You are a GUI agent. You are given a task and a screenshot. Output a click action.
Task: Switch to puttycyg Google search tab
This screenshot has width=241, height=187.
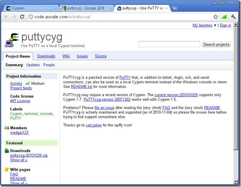pos(86,8)
